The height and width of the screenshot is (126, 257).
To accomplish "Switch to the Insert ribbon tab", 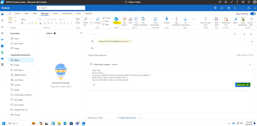I will point(55,13).
